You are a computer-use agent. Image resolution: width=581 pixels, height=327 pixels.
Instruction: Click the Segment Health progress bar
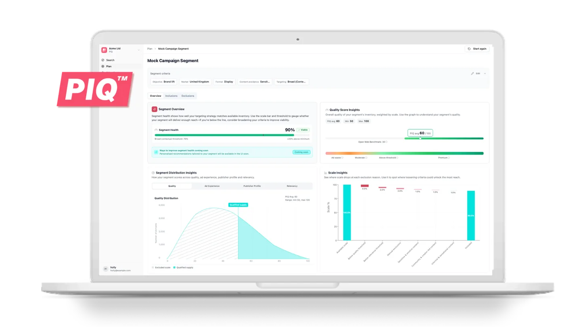pyautogui.click(x=232, y=135)
